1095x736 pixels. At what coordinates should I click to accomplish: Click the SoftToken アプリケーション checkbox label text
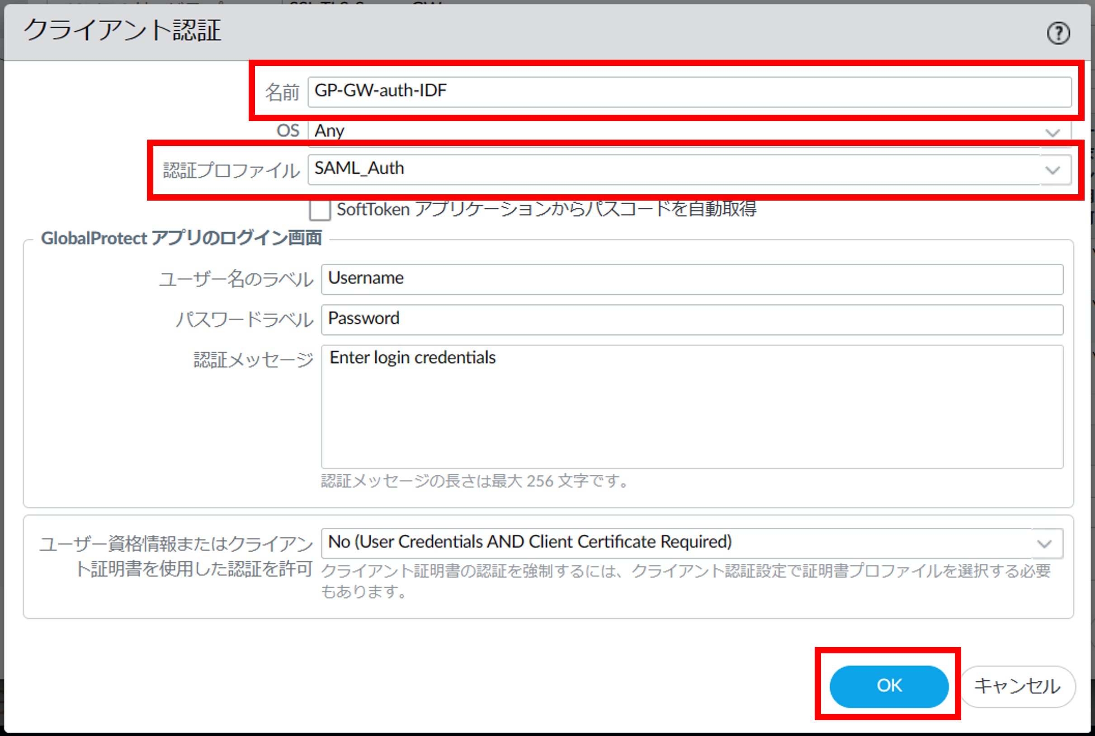[x=546, y=209]
